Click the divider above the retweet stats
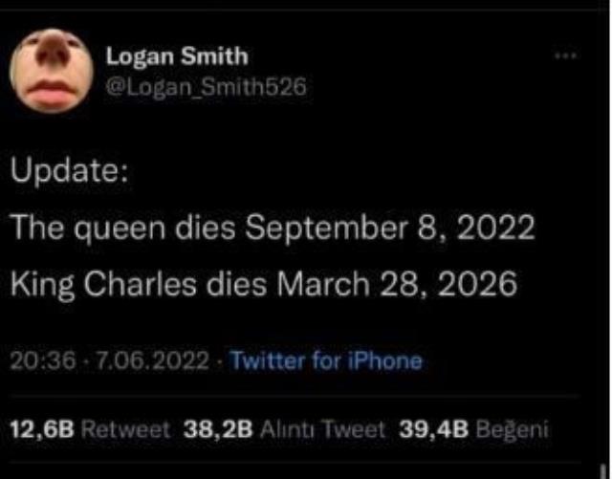 point(295,397)
